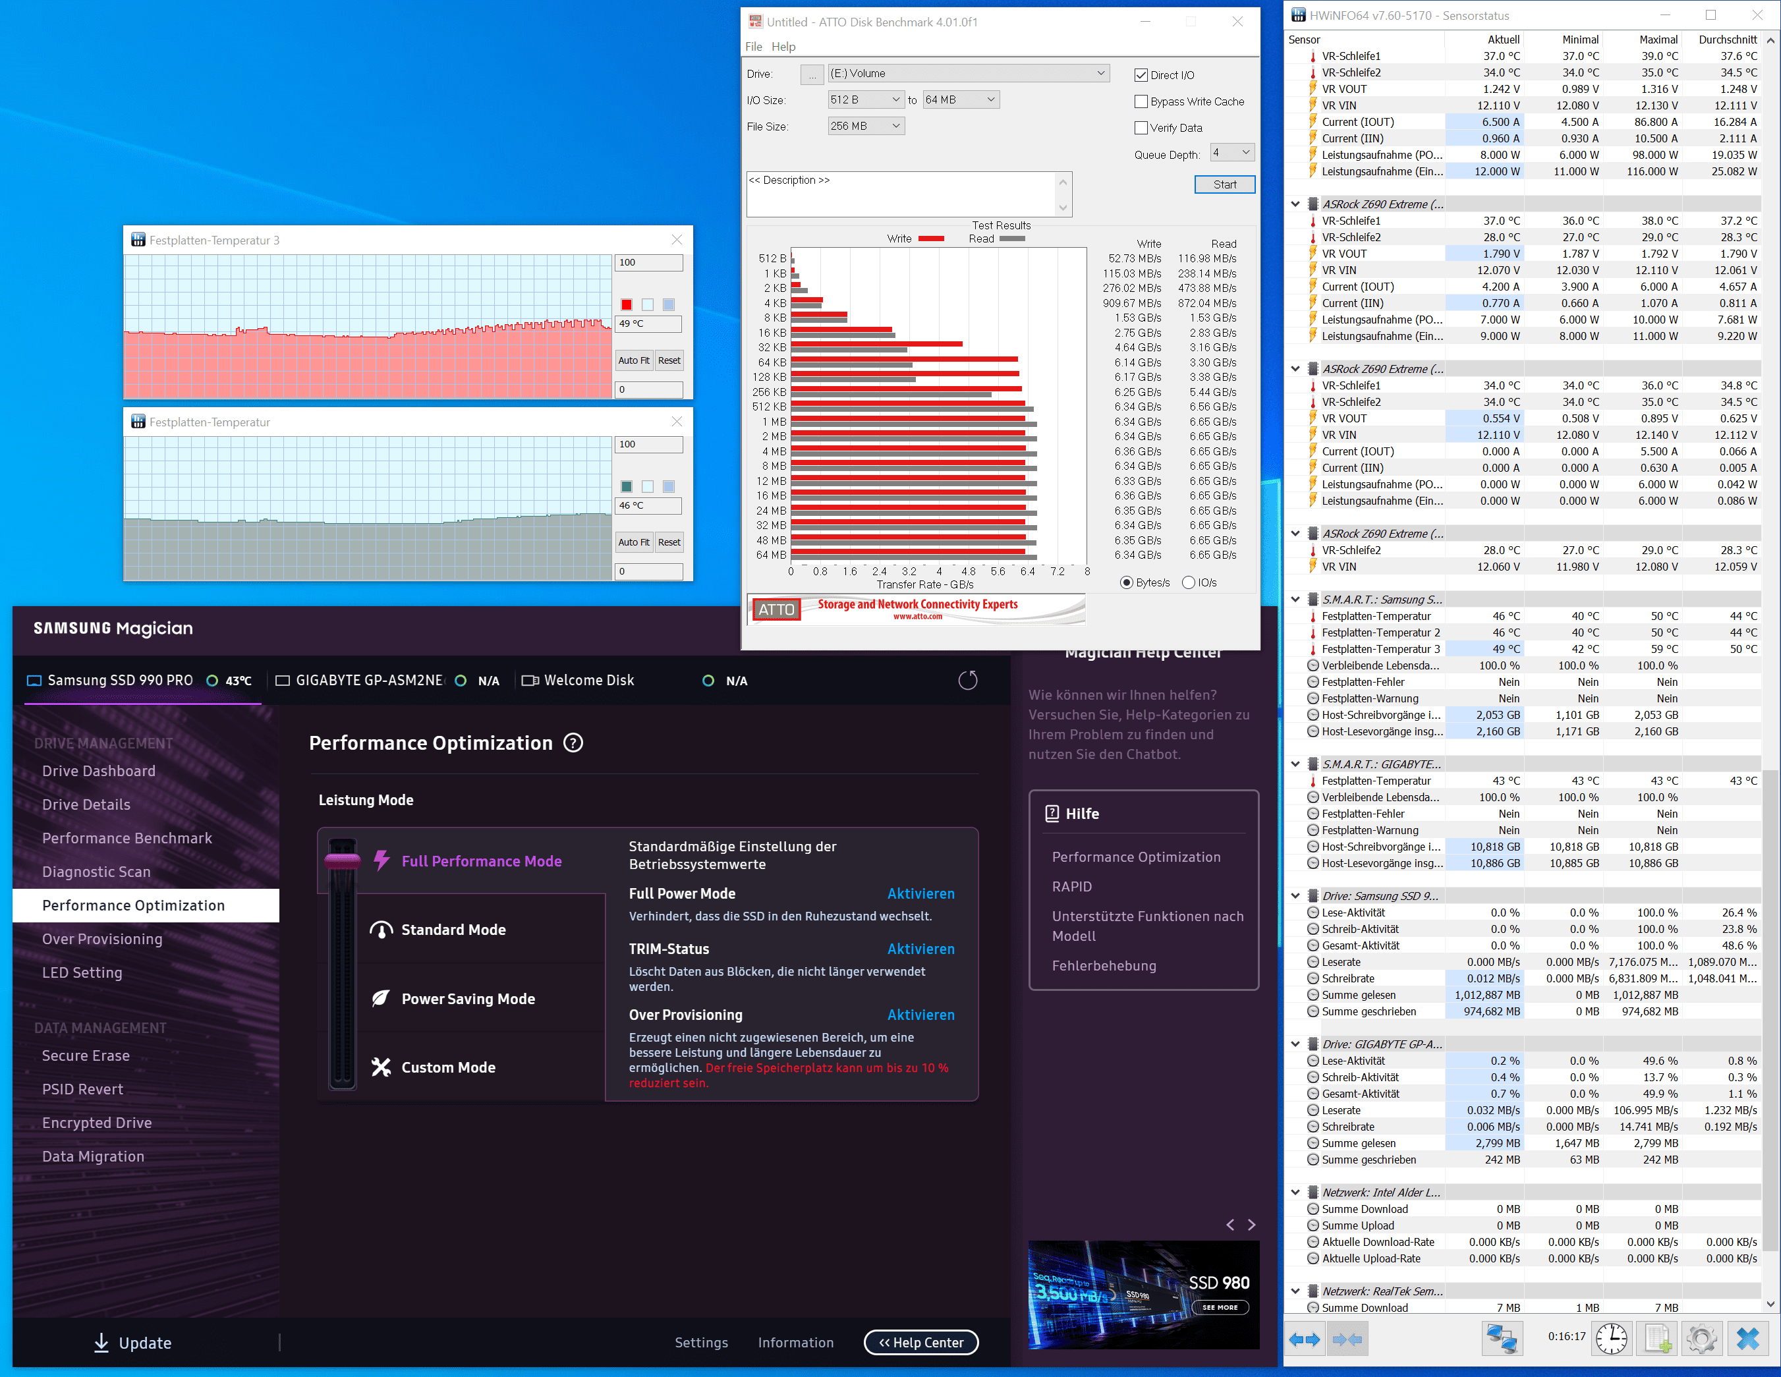Click the GIGABYTE drive icon in tab
Screen dimensions: 1781x1377
coord(283,680)
